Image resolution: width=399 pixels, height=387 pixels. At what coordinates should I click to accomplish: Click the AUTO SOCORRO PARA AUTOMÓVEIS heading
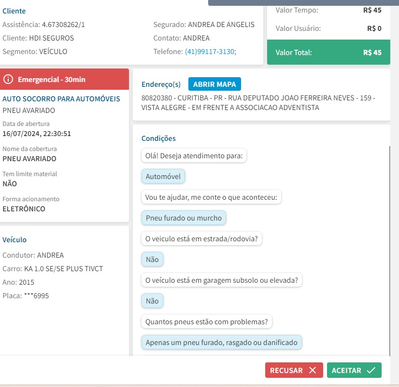pyautogui.click(x=61, y=99)
